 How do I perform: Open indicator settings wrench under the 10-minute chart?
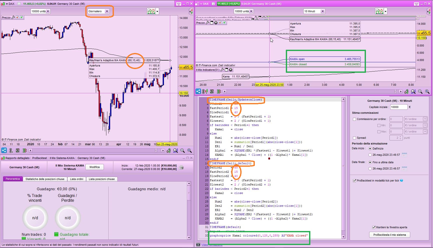pyautogui.click(x=406, y=91)
